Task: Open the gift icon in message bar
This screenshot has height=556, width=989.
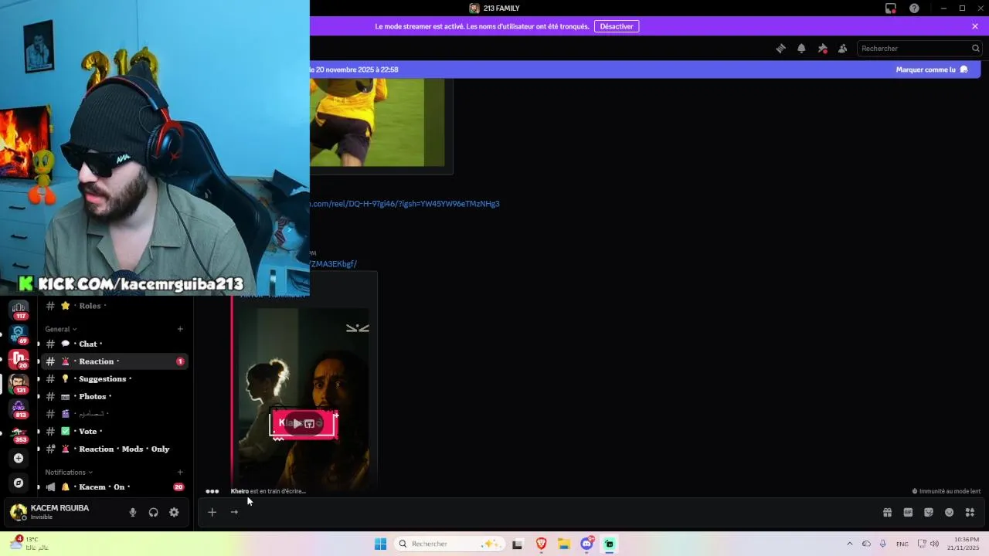Action: tap(887, 512)
